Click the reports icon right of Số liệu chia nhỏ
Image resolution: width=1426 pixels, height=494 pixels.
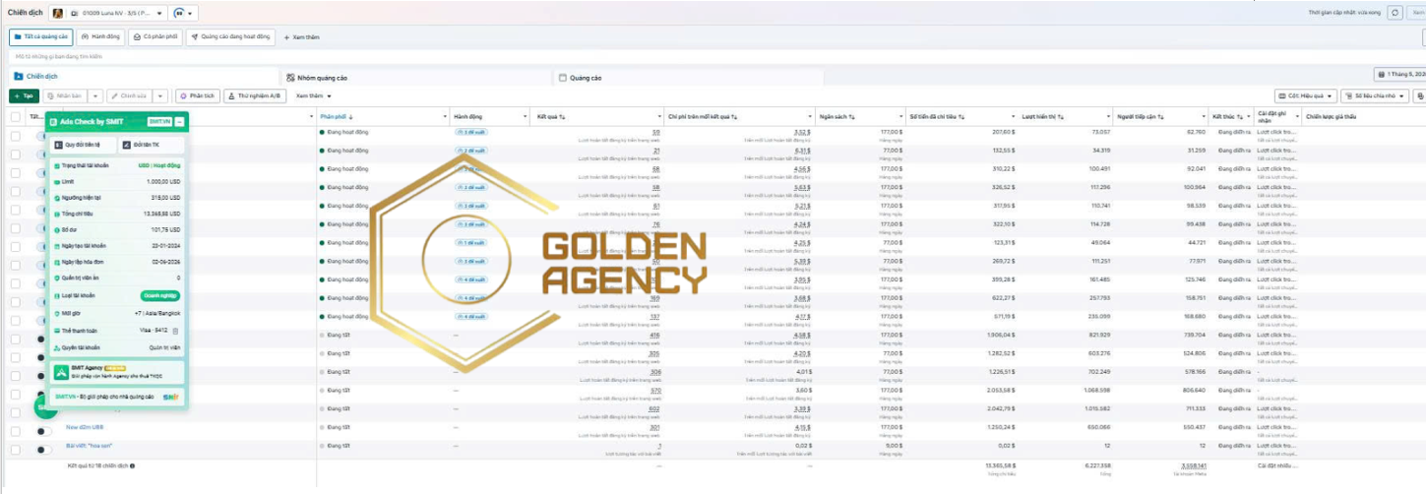tap(1419, 95)
